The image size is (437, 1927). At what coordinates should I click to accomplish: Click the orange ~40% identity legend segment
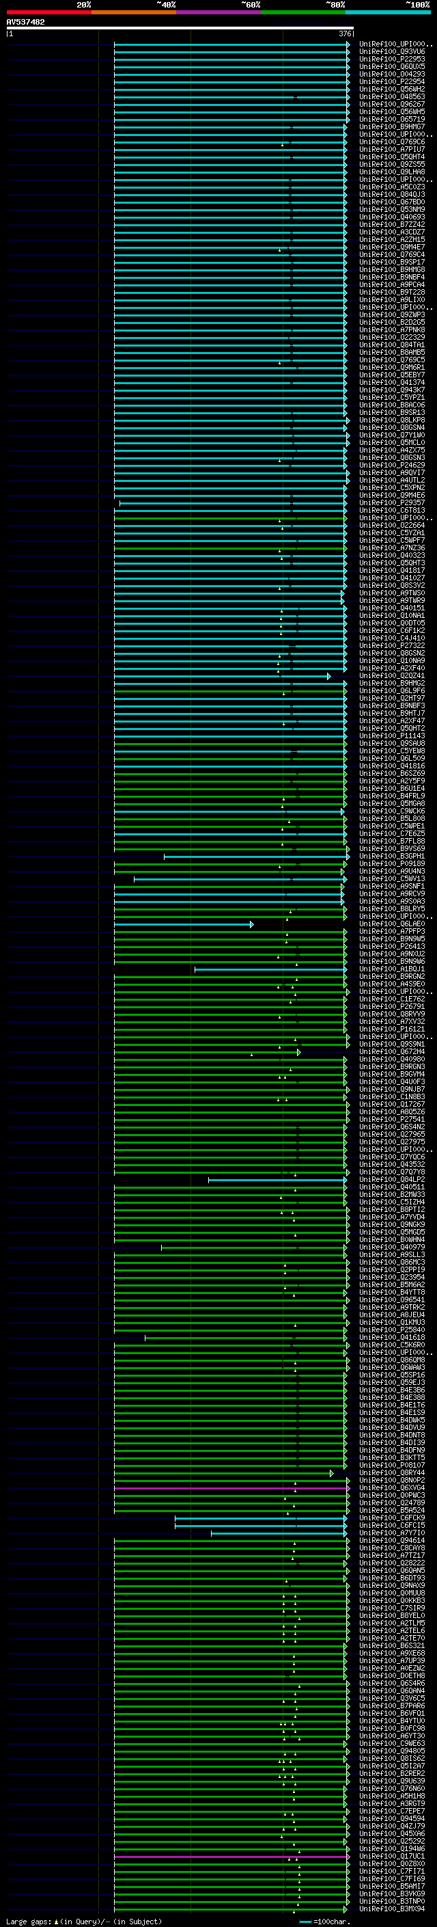coord(135,13)
